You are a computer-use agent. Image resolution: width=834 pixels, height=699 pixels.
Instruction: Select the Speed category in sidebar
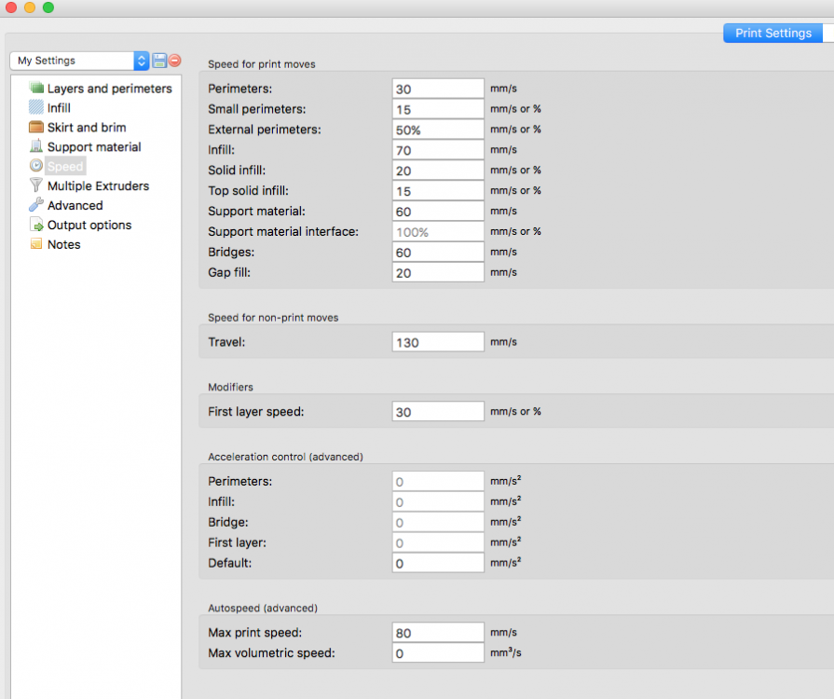click(65, 167)
